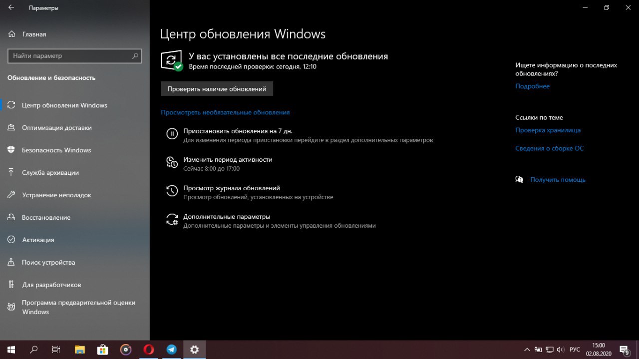Click the Сейчас 8:00 до 17:00 text
This screenshot has width=639, height=359.
211,169
